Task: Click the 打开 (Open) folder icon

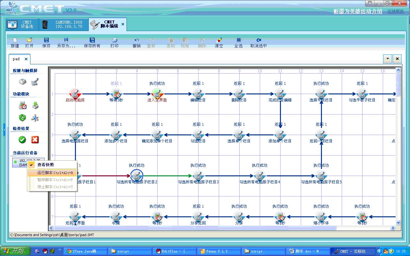Action: click(29, 40)
